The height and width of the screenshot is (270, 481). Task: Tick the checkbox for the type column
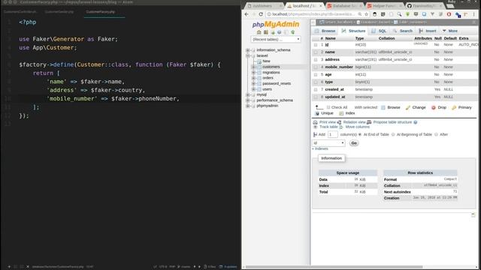click(x=316, y=82)
